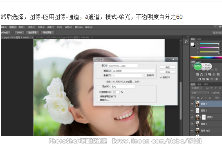Image resolution: width=222 pixels, height=148 pixels.
Task: Filter layers by type (T) icon
Action: (215, 88)
